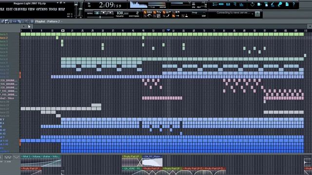Image resolution: width=312 pixels, height=175 pixels.
Task: Open the EDIT menu
Action: click(x=9, y=9)
